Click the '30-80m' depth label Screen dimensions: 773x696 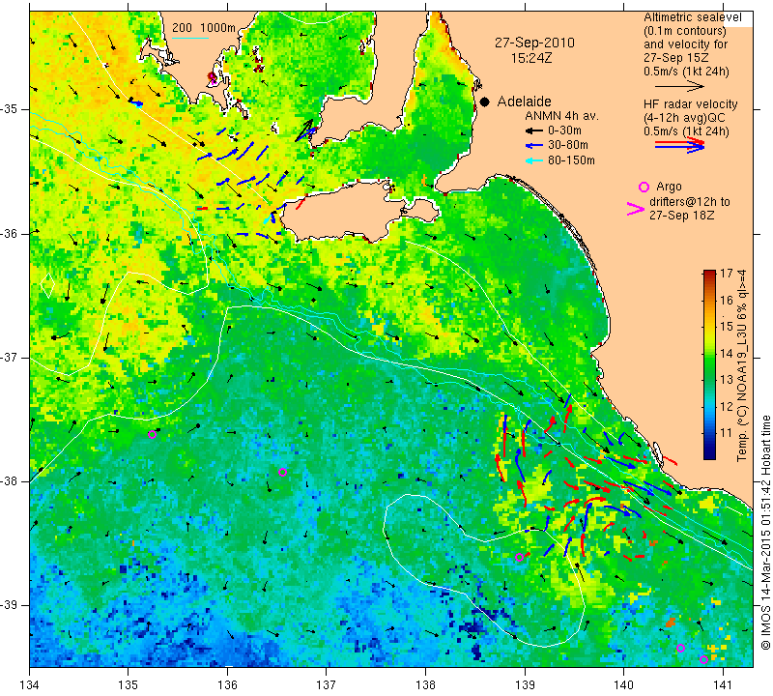click(568, 146)
